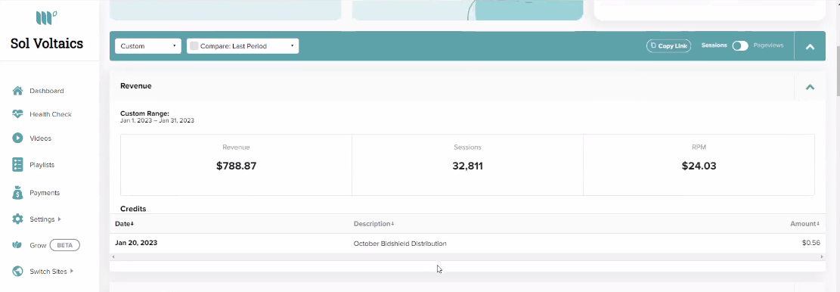Toggle the Sessions/Pageviews switch

point(740,46)
